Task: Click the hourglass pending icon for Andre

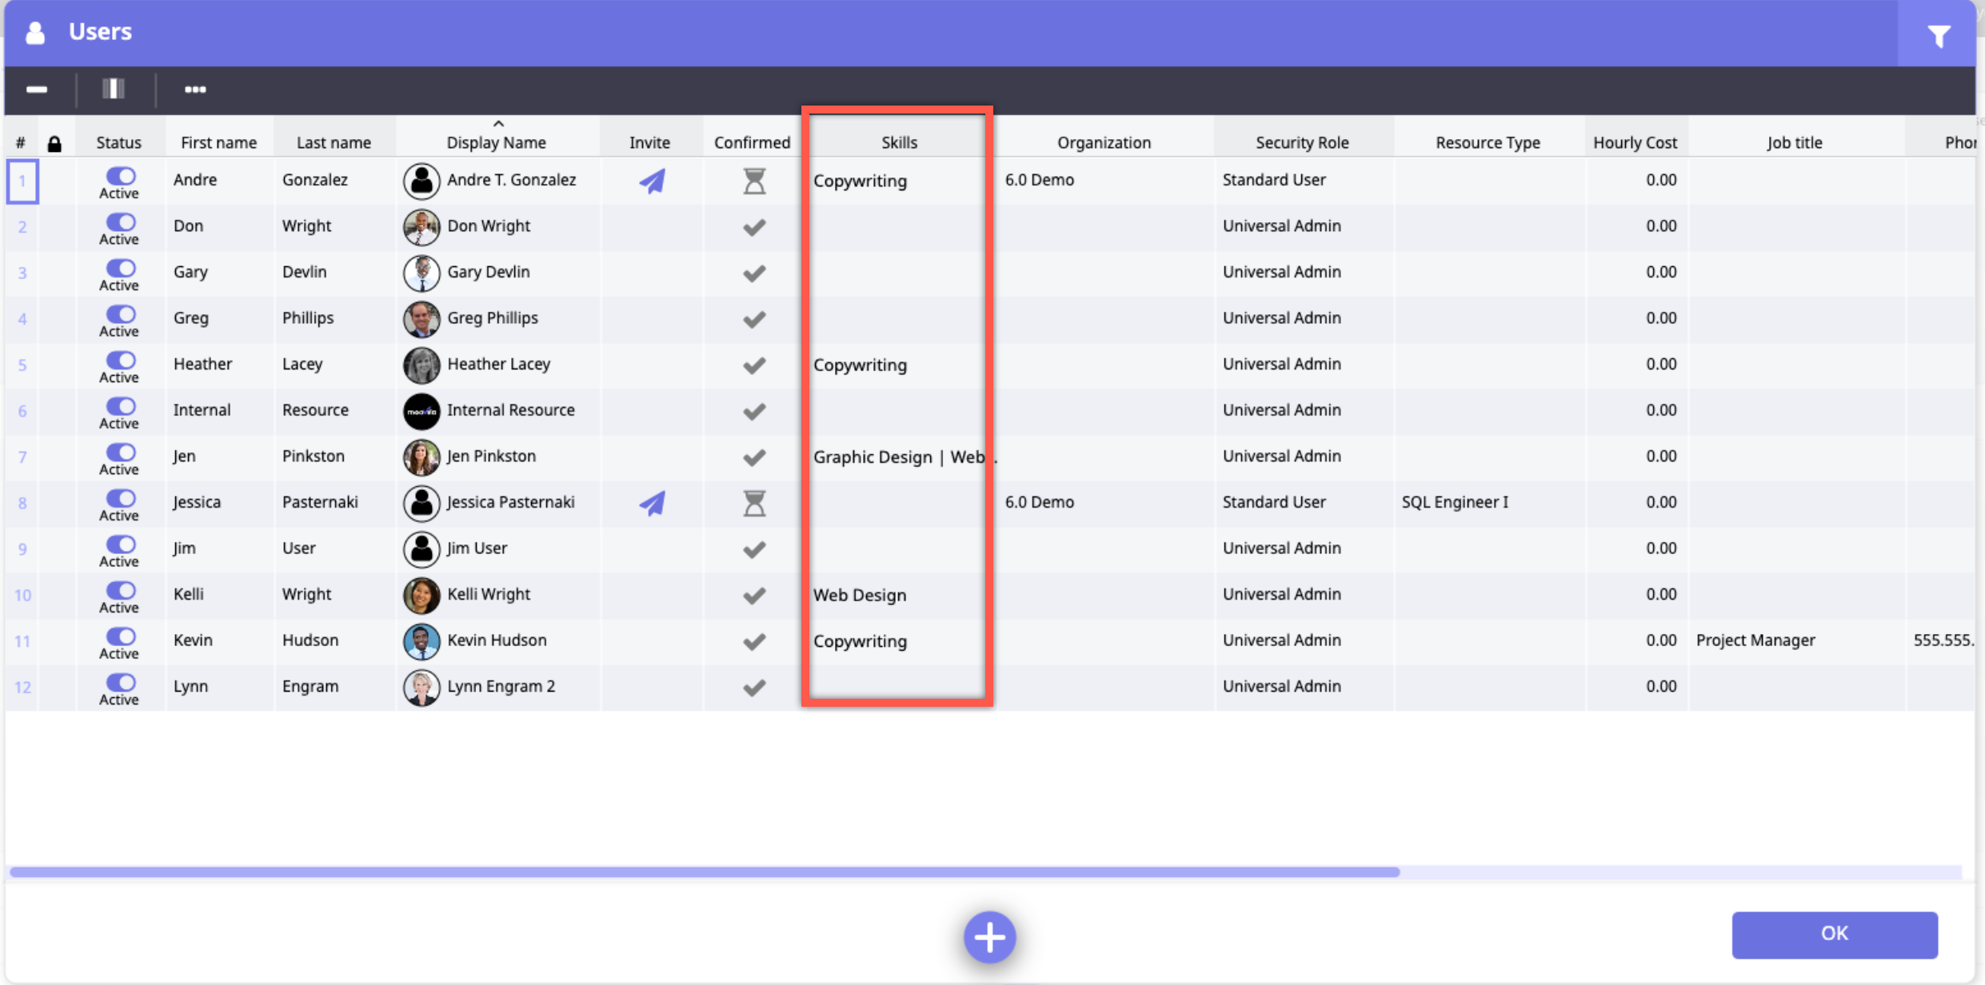Action: (753, 181)
